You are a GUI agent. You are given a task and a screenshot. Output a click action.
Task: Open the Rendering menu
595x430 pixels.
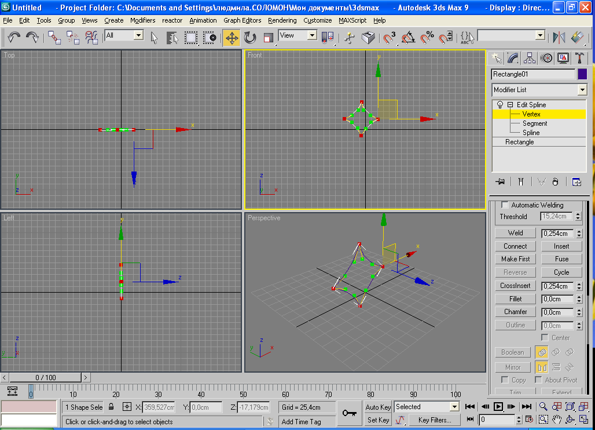pyautogui.click(x=282, y=20)
